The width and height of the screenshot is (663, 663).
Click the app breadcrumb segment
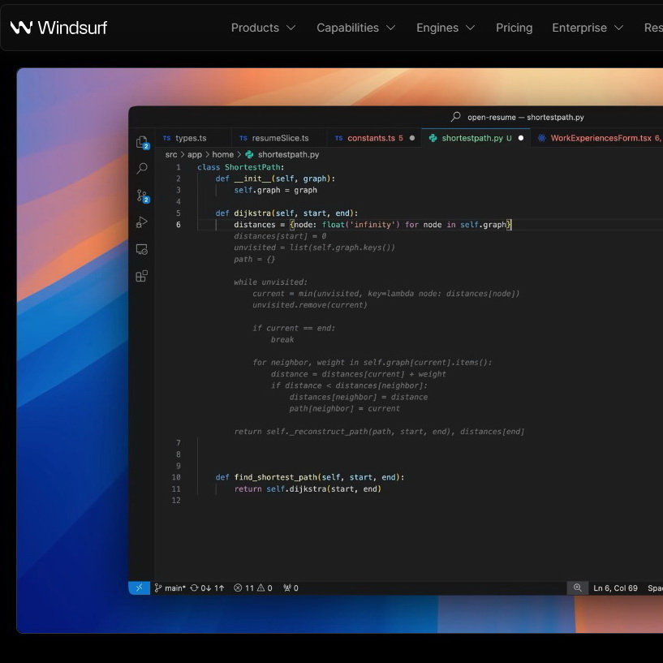[195, 155]
